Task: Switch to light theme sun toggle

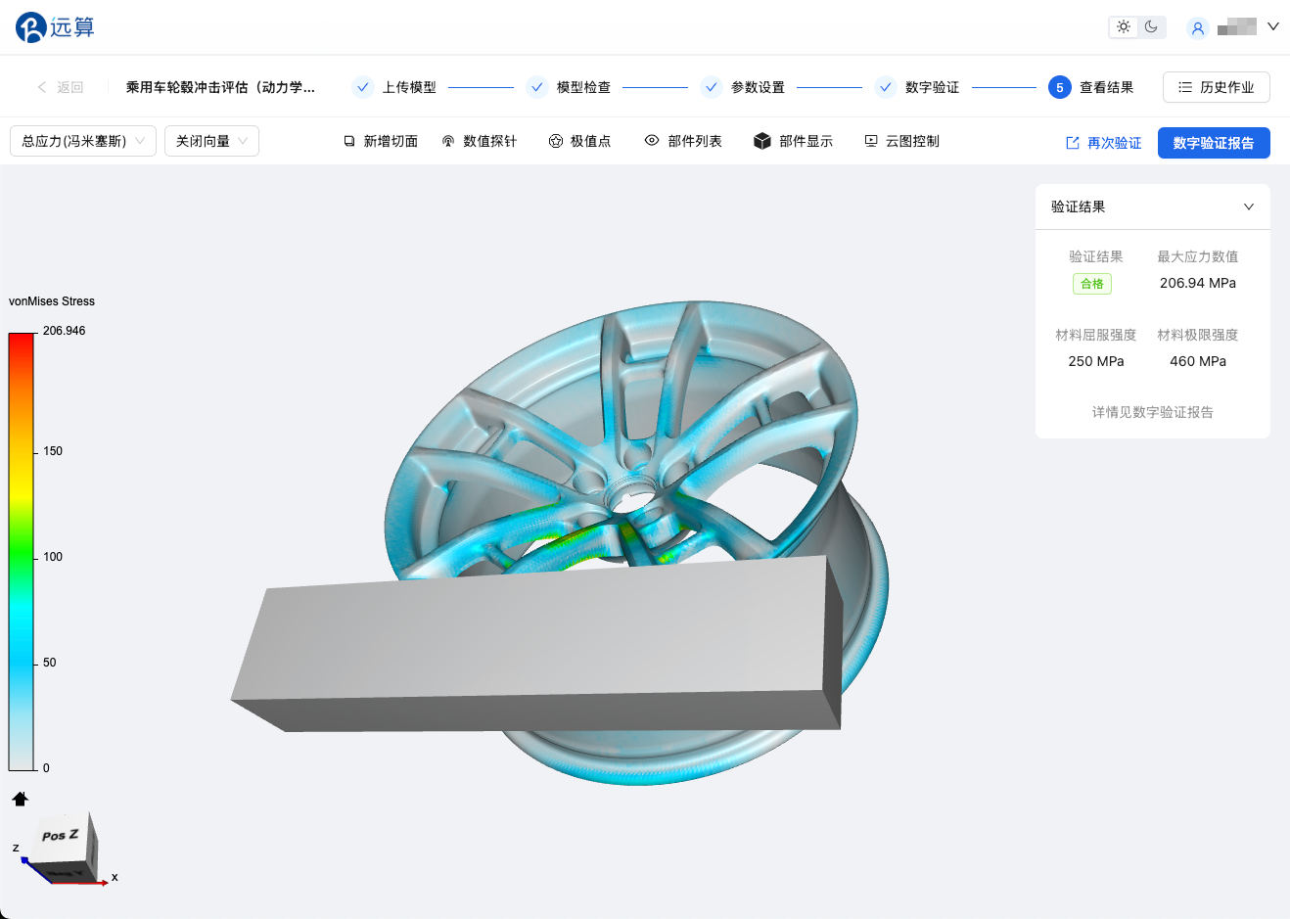Action: [x=1124, y=27]
